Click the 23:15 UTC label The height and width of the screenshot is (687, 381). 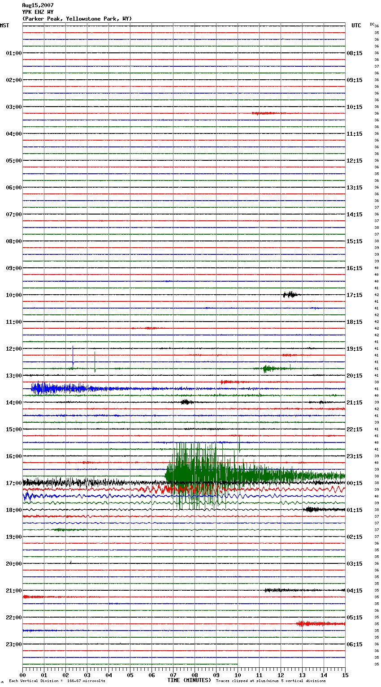pos(355,456)
